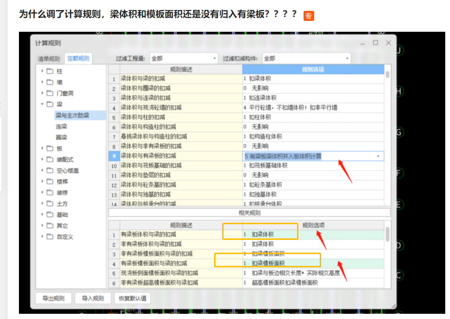Select row 梁体积与垫层的扣减
The width and height of the screenshot is (450, 319).
[x=181, y=175]
